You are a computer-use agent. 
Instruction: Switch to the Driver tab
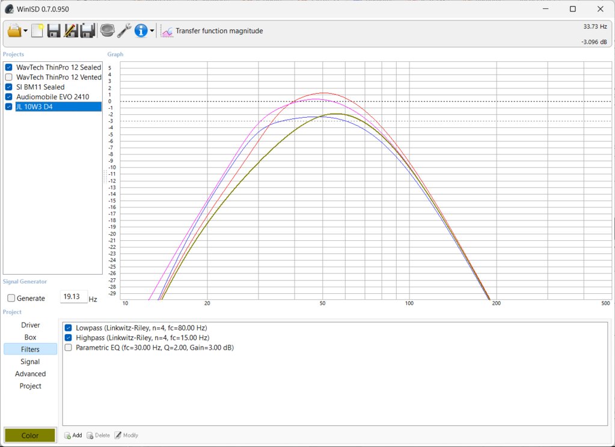point(30,325)
